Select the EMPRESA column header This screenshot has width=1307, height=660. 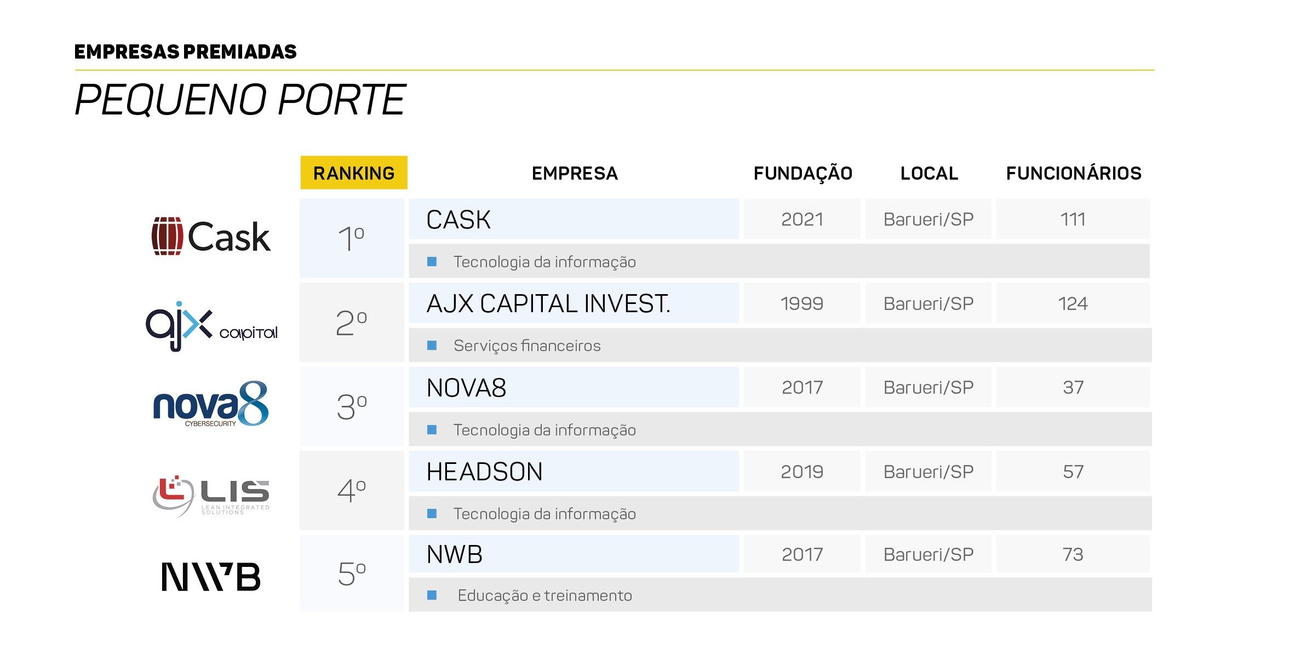575,173
